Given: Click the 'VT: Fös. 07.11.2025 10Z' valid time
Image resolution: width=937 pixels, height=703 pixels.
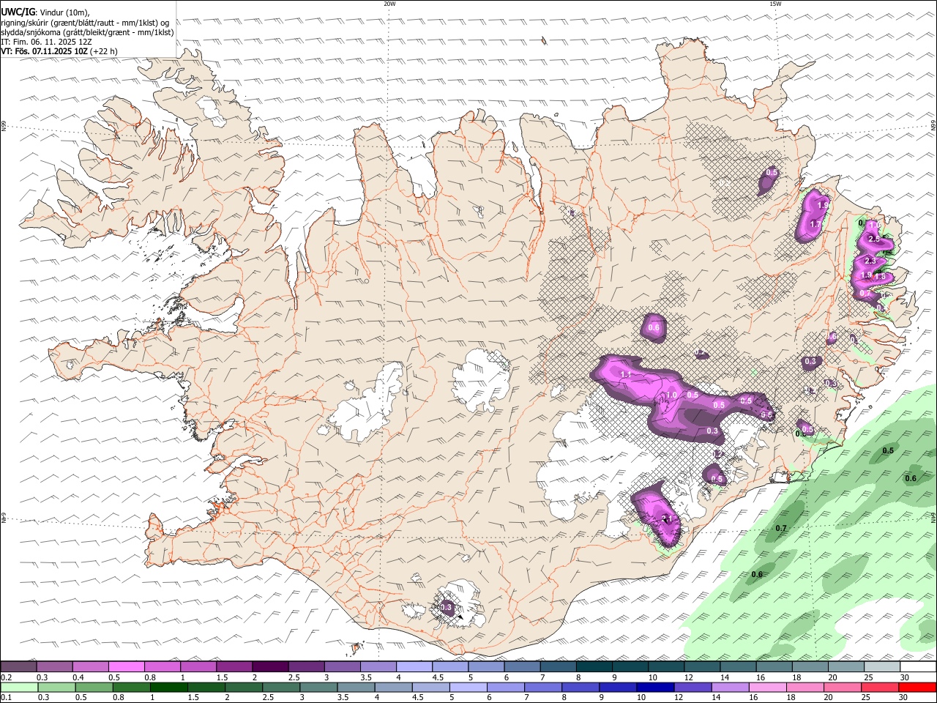Looking at the screenshot, I should [45, 51].
